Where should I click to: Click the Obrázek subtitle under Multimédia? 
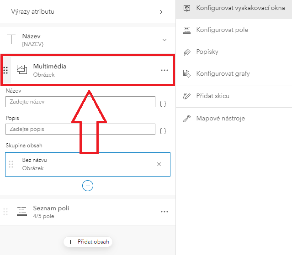pyautogui.click(x=44, y=75)
